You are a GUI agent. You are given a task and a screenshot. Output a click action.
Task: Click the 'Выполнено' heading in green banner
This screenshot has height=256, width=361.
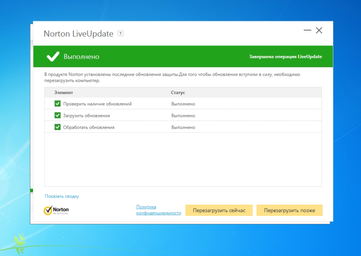pyautogui.click(x=81, y=57)
